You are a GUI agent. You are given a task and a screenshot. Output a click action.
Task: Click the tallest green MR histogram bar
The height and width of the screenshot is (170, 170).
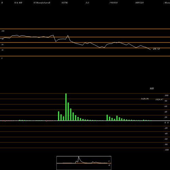66,107
